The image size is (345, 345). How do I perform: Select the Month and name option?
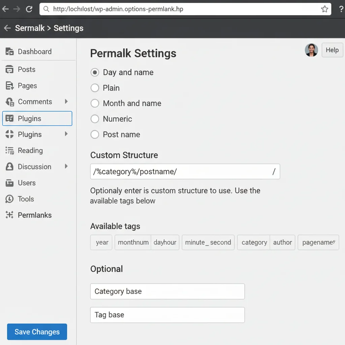pyautogui.click(x=95, y=103)
